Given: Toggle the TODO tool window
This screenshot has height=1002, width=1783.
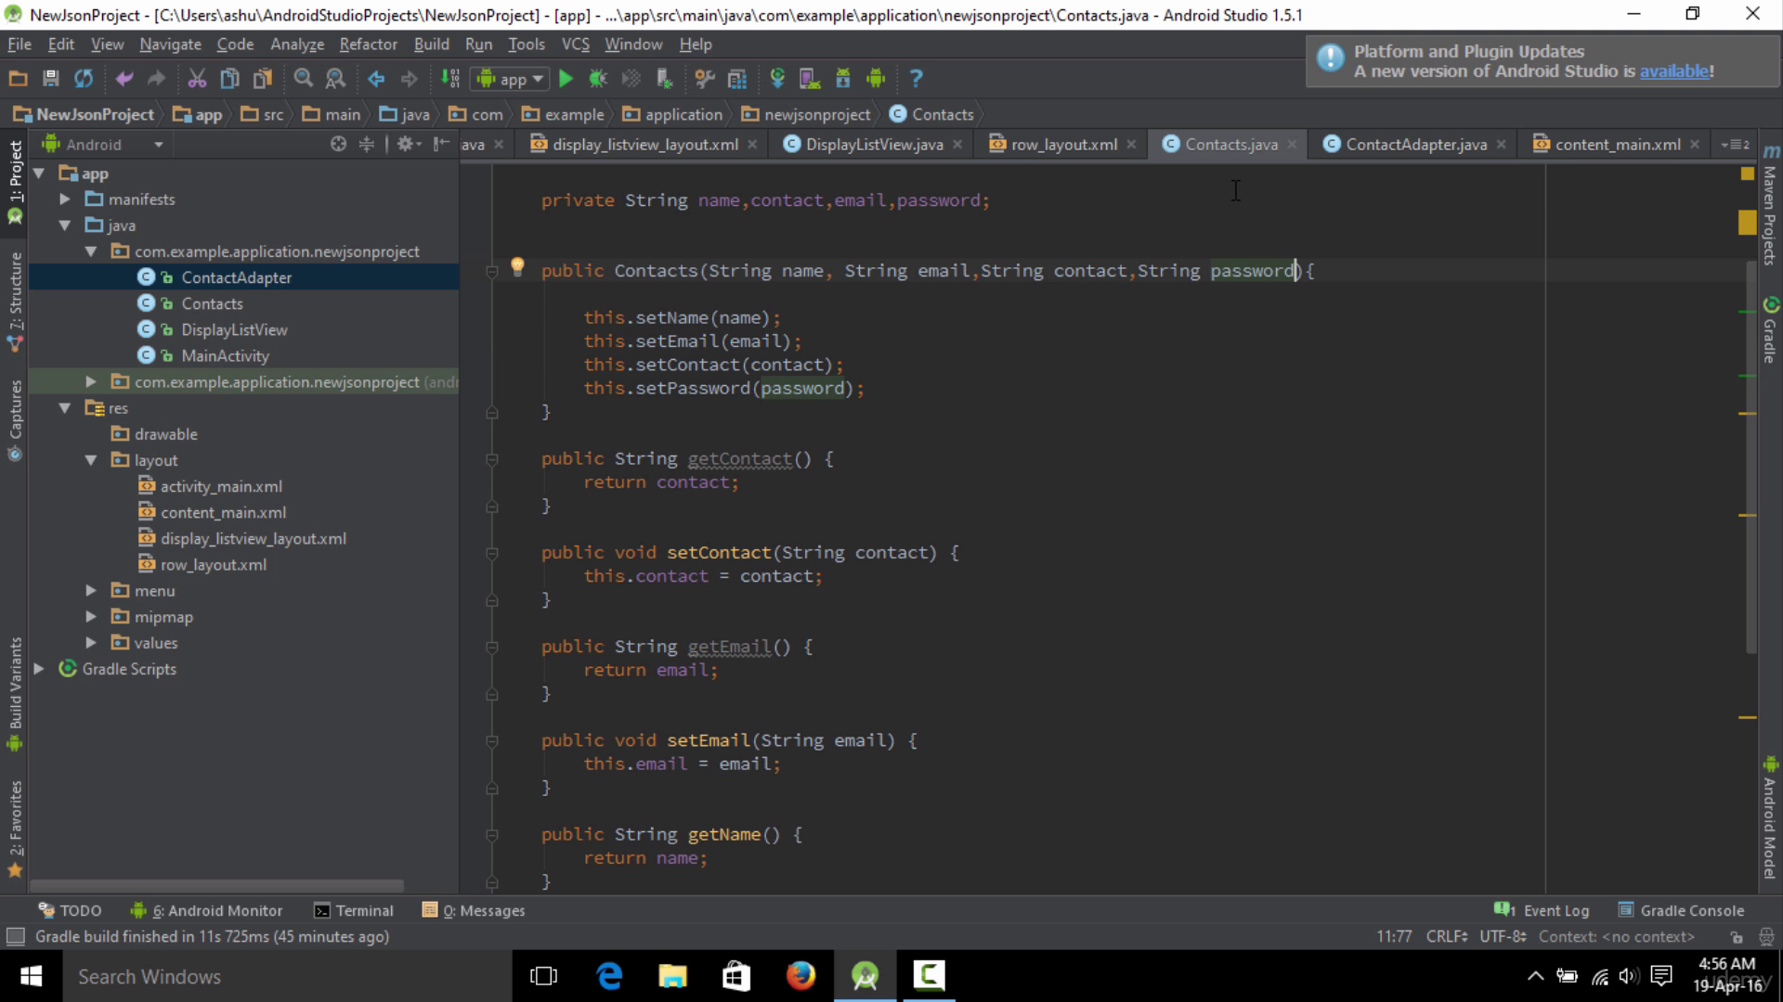Looking at the screenshot, I should click(79, 910).
